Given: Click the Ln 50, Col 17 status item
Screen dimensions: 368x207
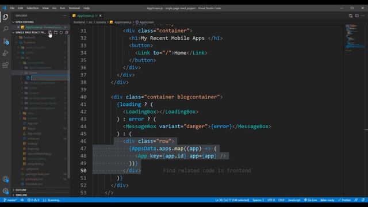Looking at the screenshot, I should click(x=232, y=200).
